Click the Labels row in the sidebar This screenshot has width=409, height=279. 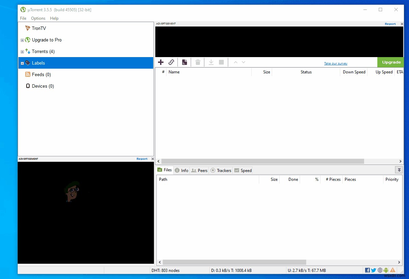(86, 63)
